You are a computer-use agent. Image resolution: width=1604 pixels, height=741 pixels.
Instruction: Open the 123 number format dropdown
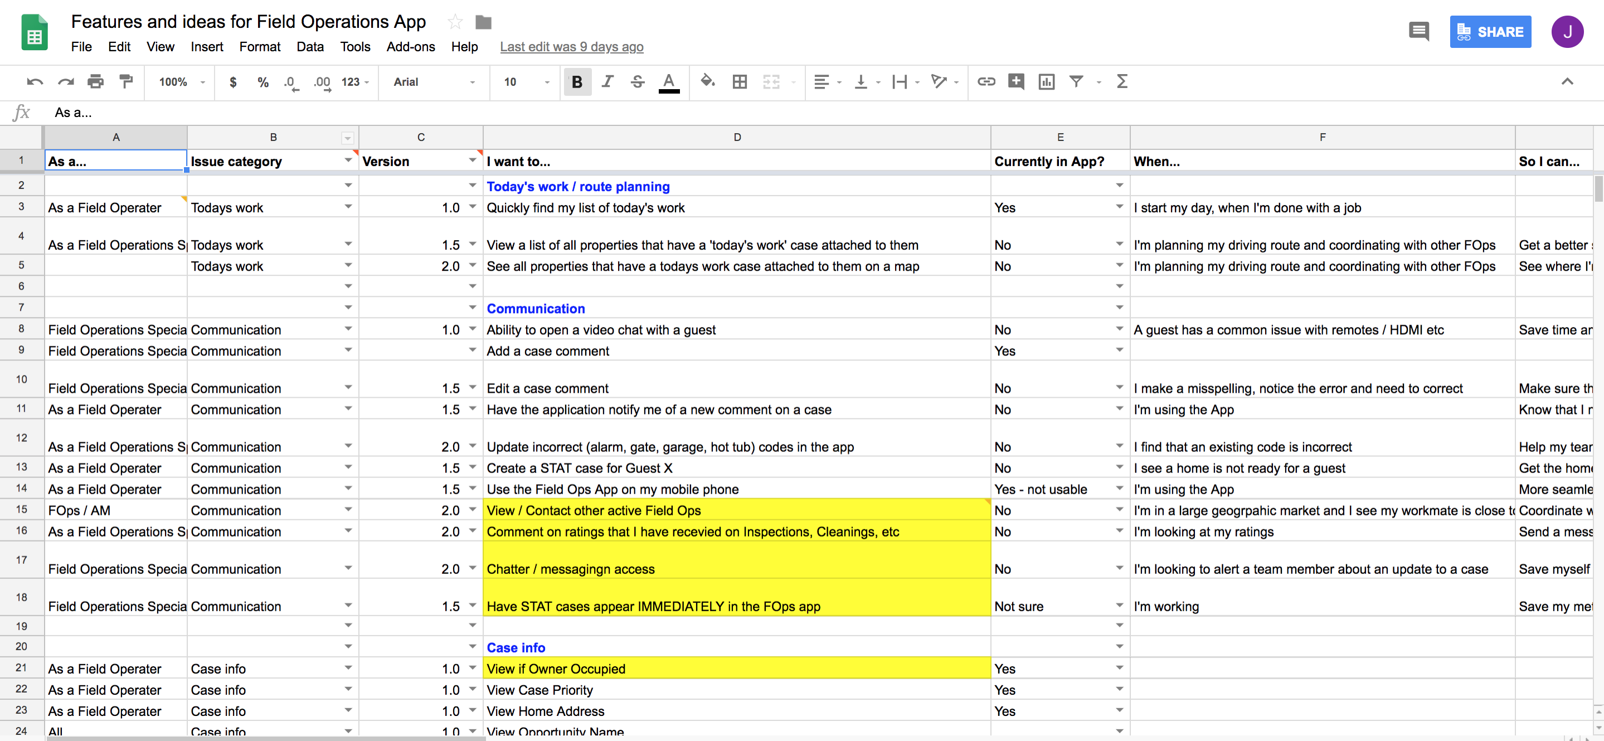point(355,81)
